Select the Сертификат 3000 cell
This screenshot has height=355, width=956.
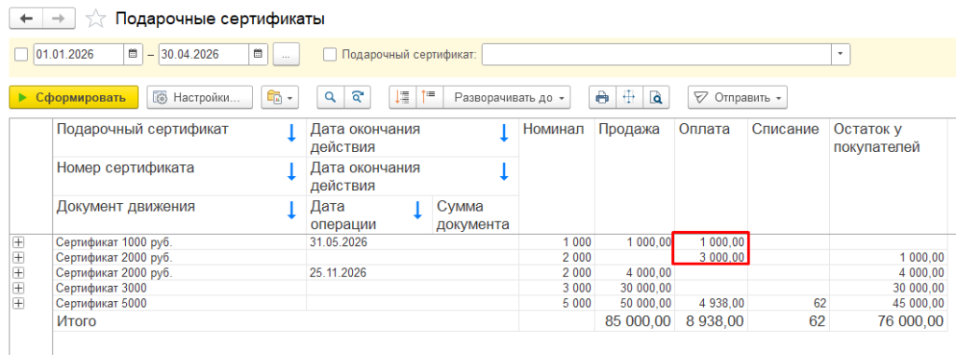point(180,287)
